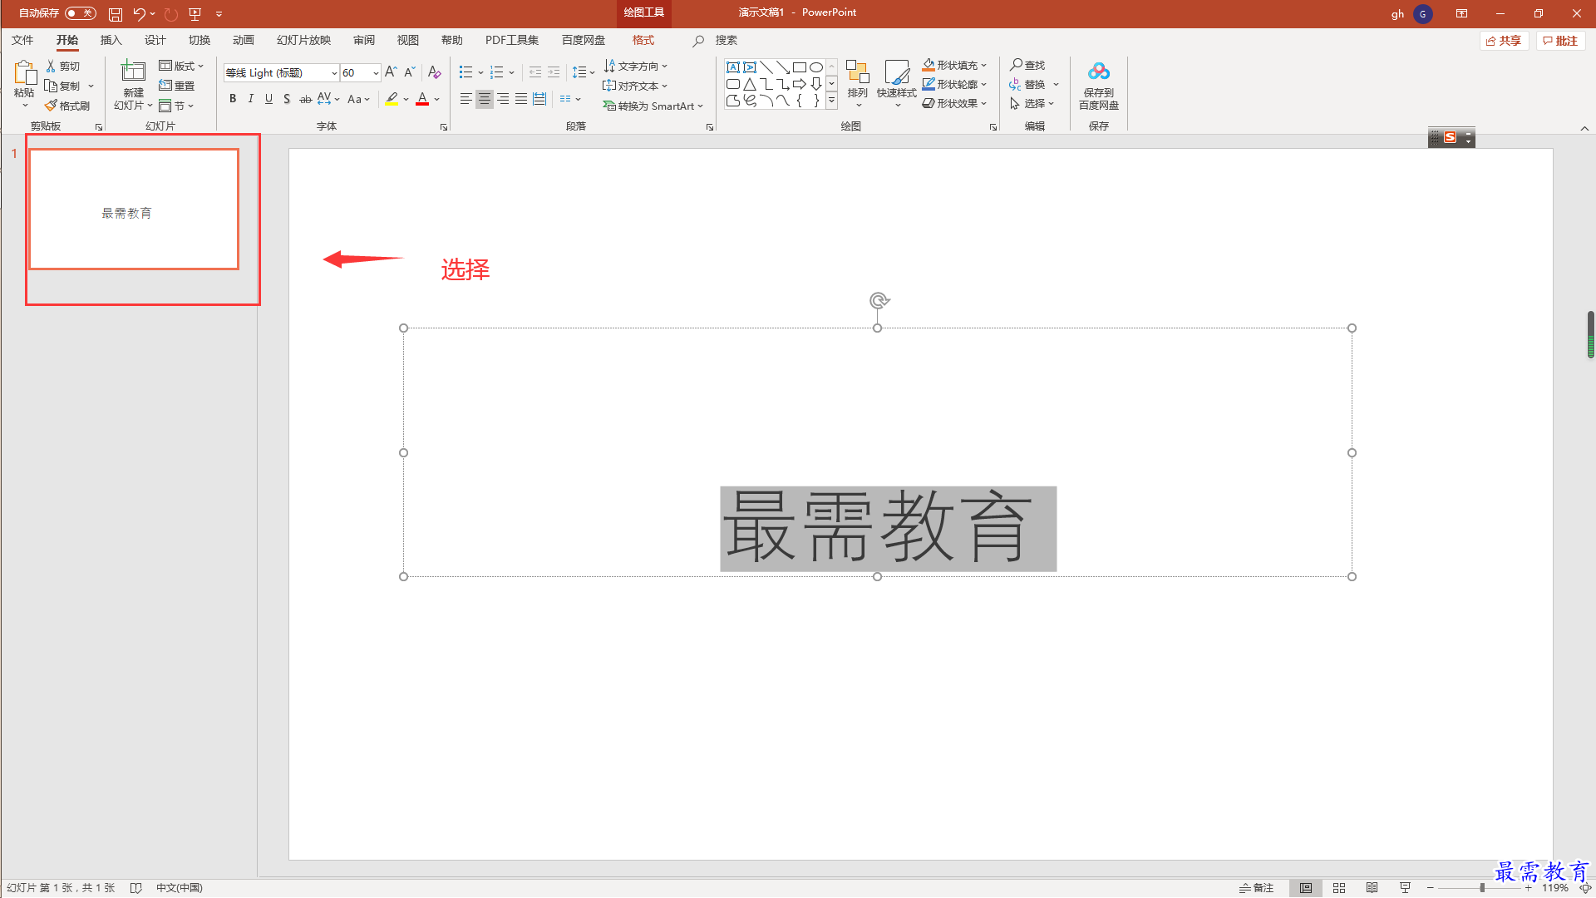
Task: Align text left
Action: tap(466, 99)
